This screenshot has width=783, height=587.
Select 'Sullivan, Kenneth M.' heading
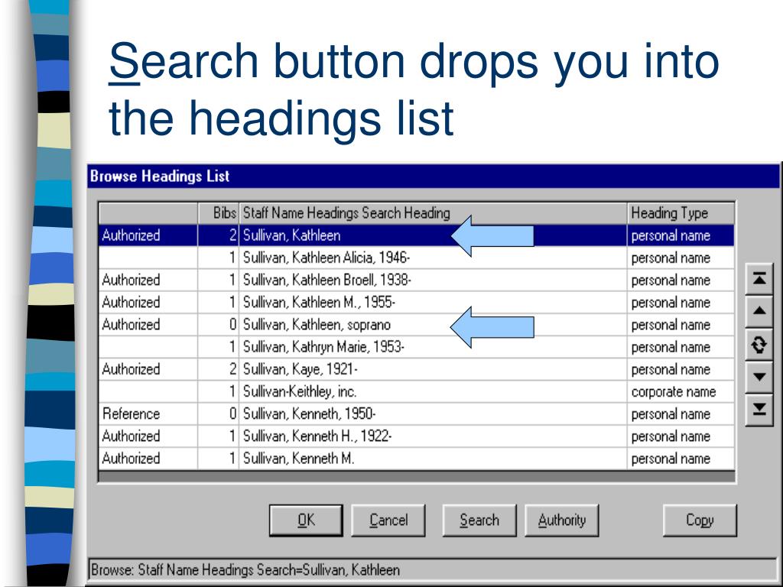pos(417,459)
